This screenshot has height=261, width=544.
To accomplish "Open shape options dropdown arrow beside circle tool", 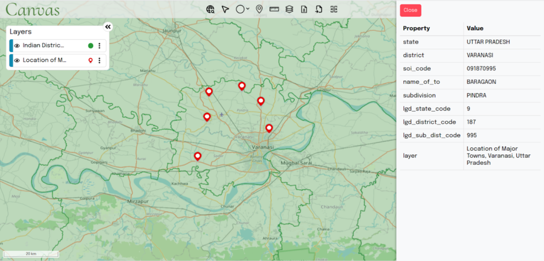I will [x=248, y=9].
